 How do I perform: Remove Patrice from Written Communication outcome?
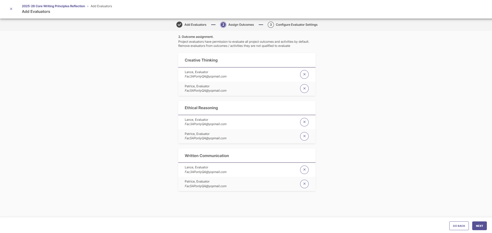coord(304,184)
